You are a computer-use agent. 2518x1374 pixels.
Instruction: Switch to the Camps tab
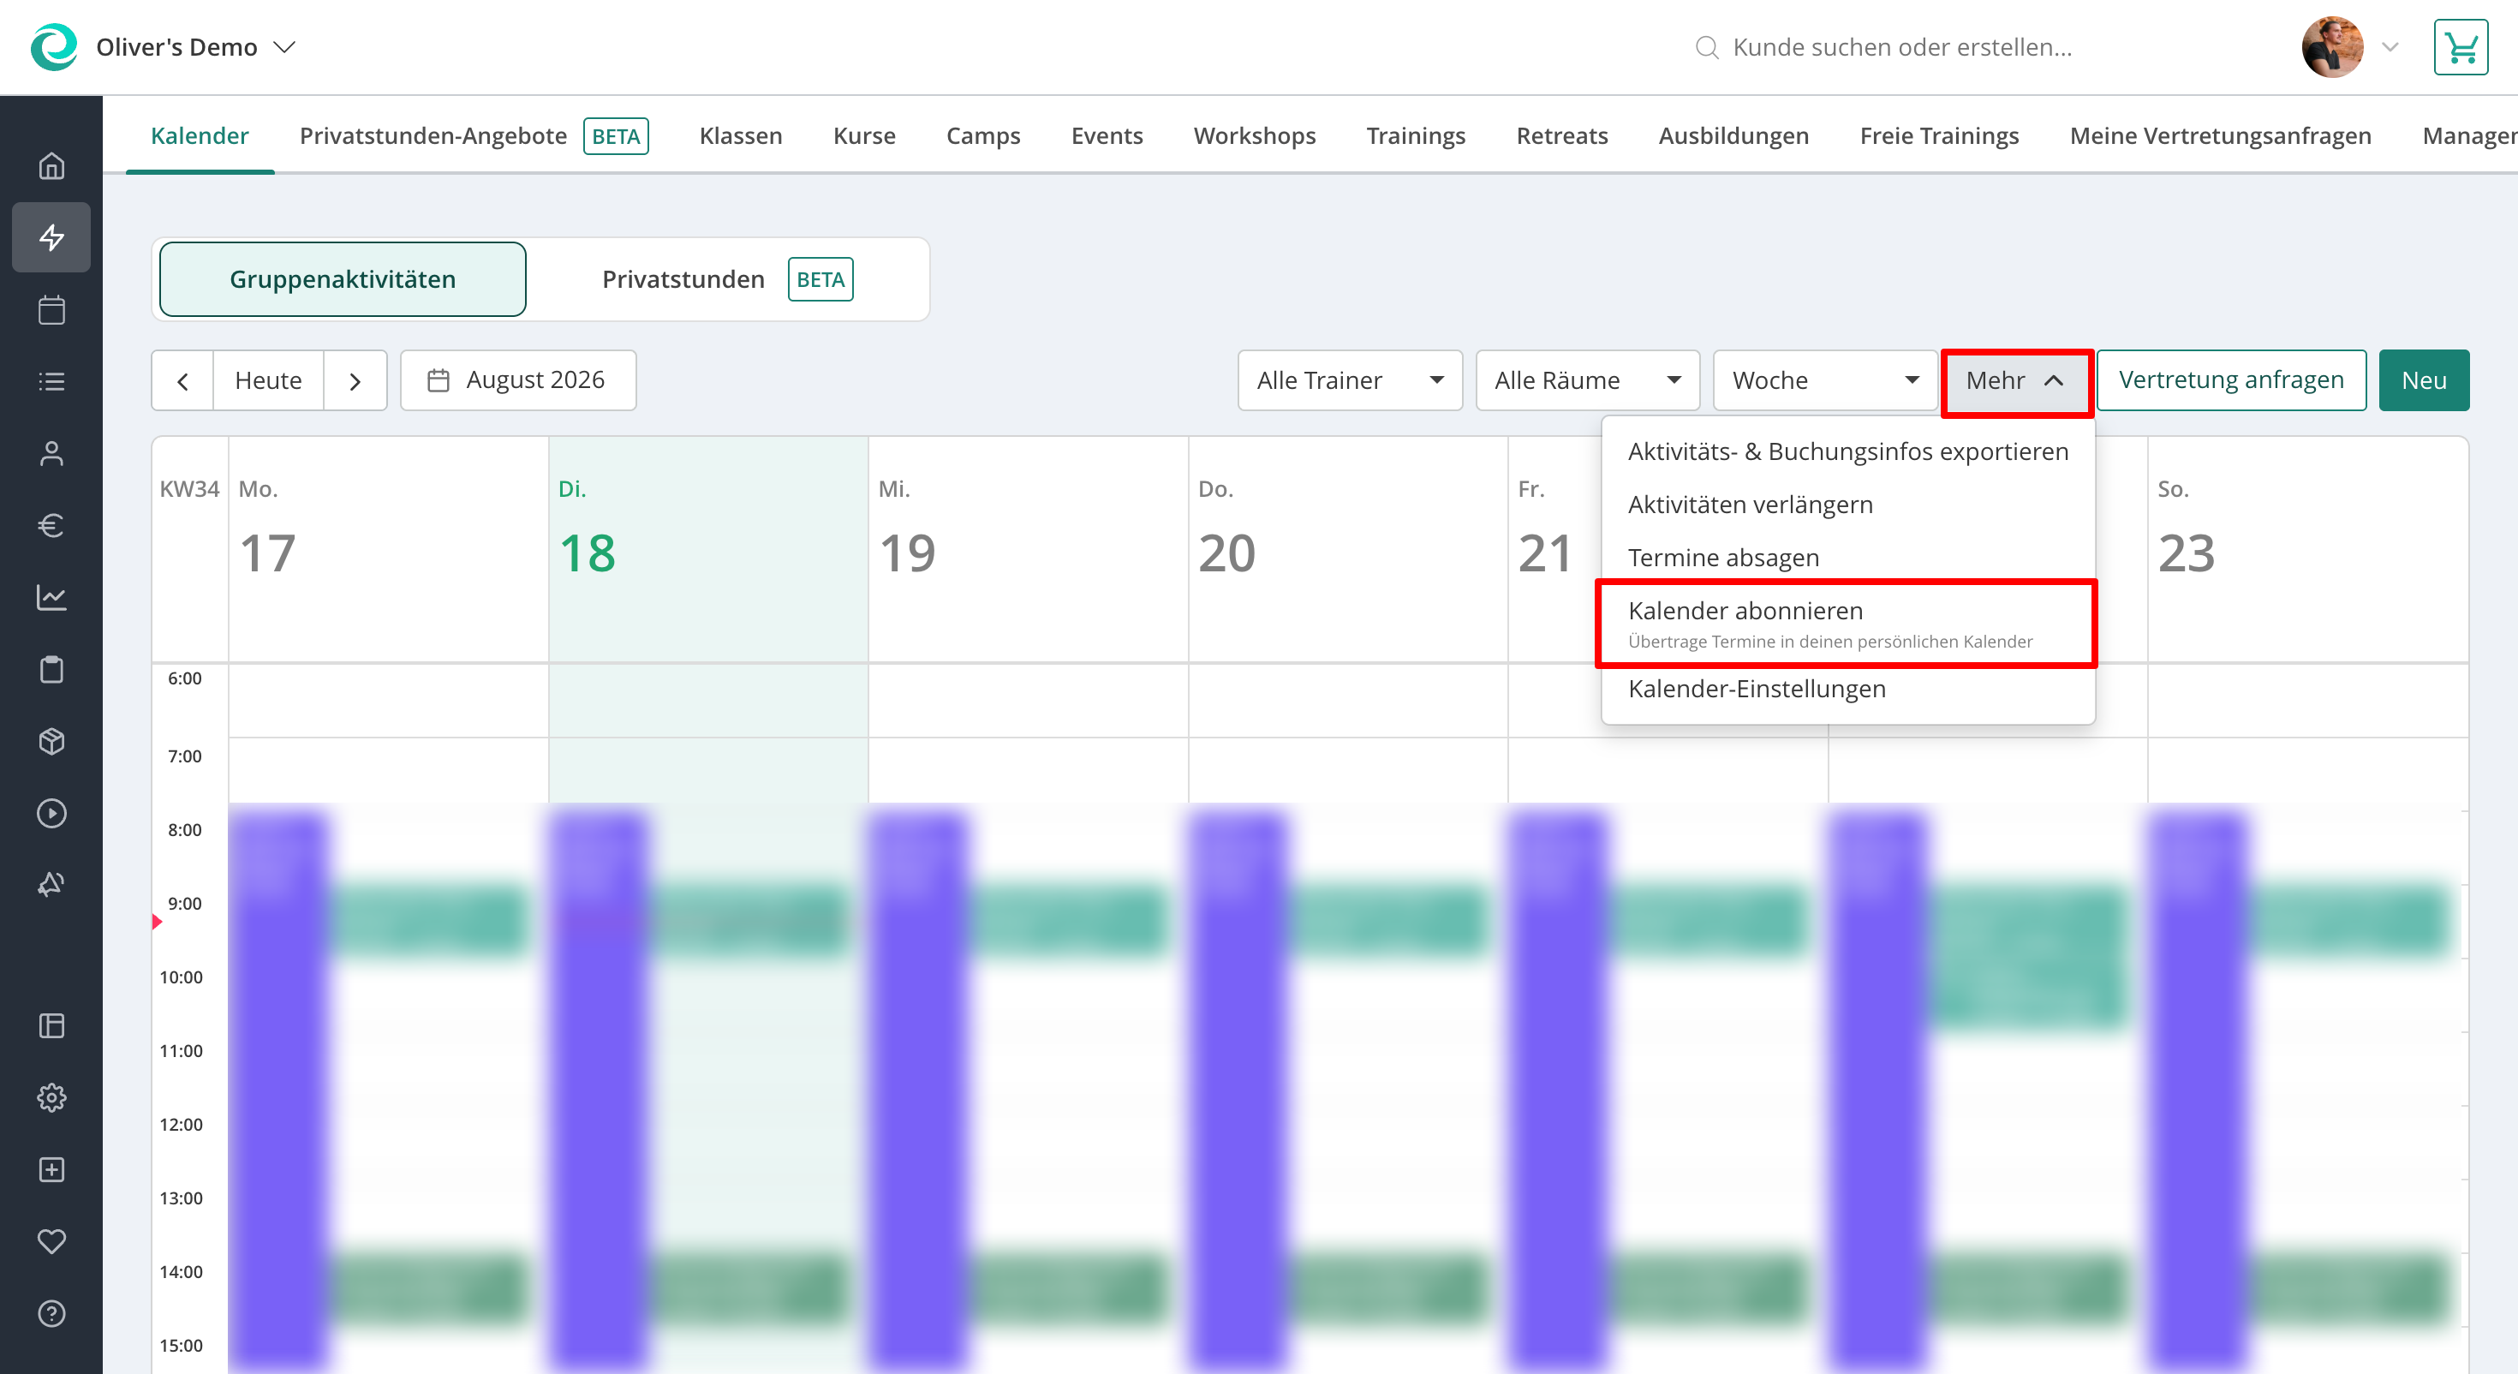click(983, 136)
